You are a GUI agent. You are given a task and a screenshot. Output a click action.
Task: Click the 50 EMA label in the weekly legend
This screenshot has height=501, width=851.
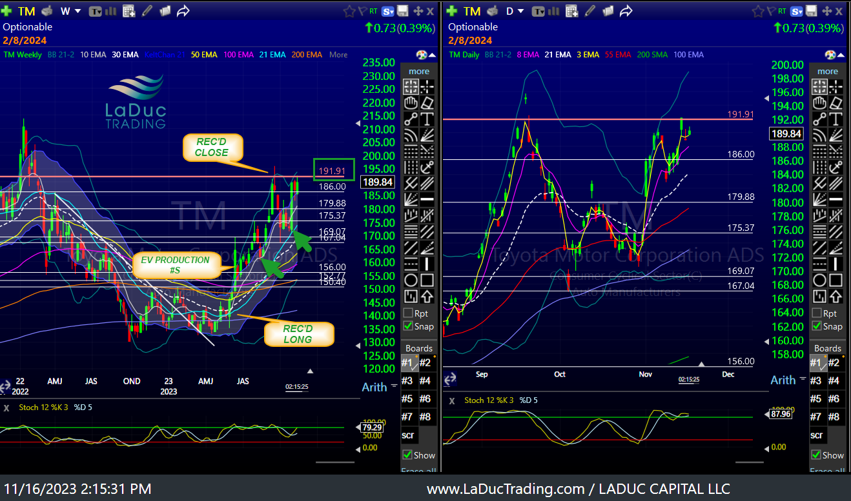204,55
